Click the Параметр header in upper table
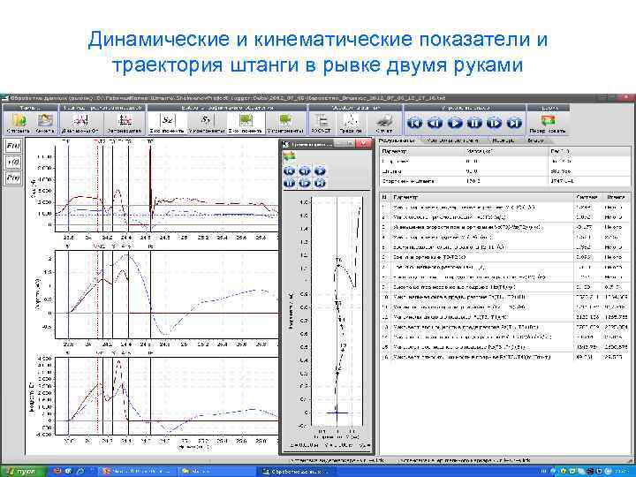Screen dimensions: 636x477 (x=422, y=151)
